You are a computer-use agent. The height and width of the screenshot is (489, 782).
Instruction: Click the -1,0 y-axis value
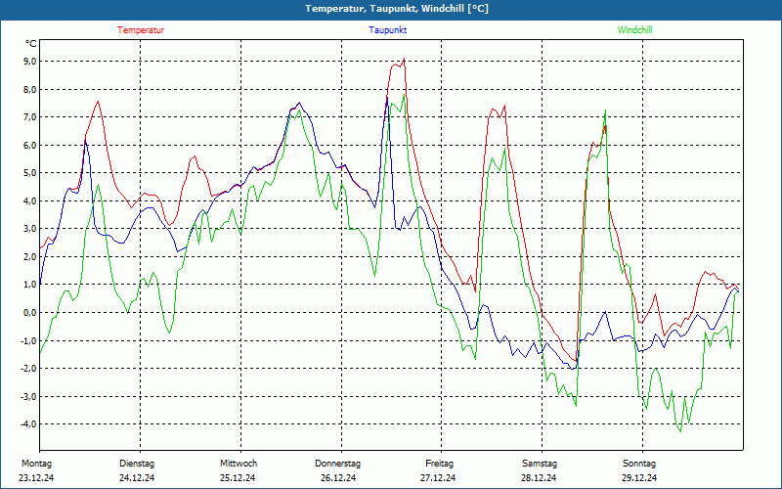(x=28, y=340)
